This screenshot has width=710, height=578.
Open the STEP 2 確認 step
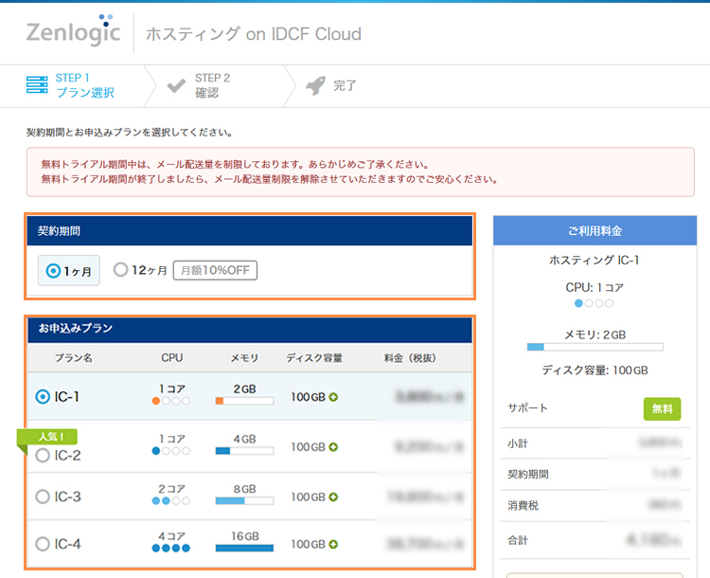(x=199, y=85)
